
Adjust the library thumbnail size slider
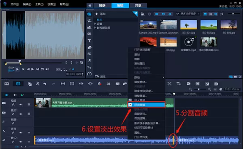(233, 14)
